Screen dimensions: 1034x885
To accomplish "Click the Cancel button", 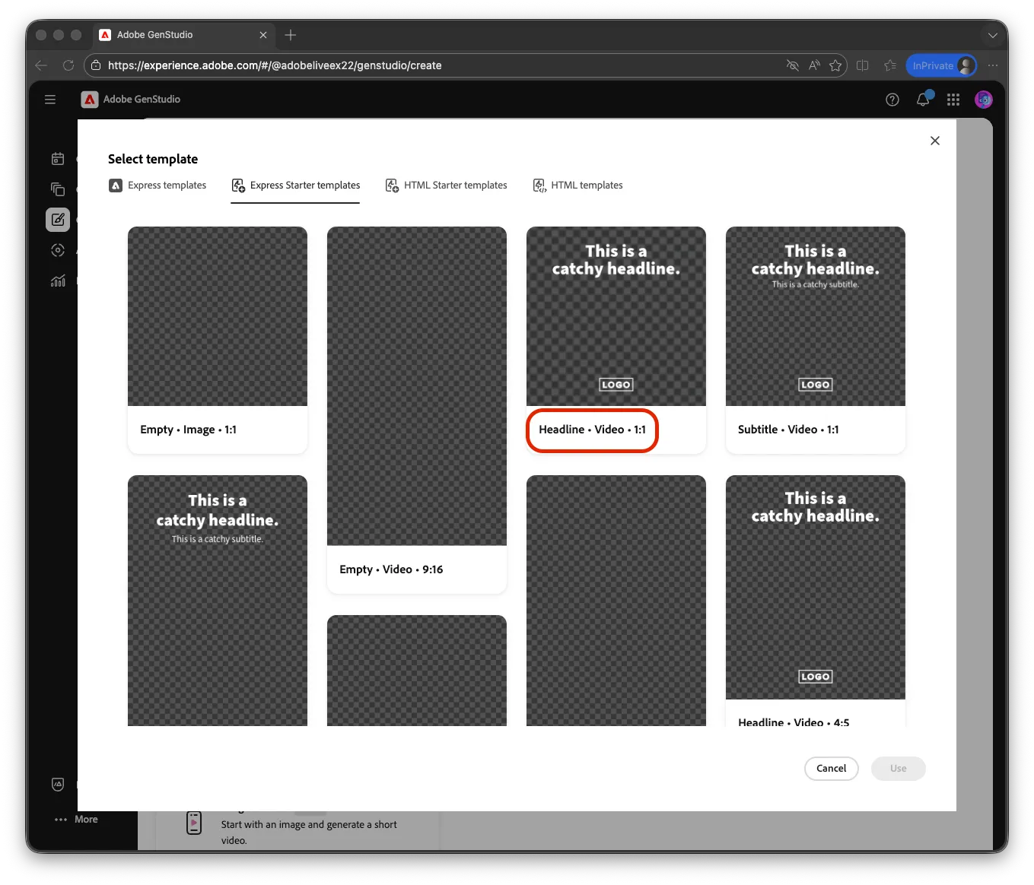I will point(832,769).
